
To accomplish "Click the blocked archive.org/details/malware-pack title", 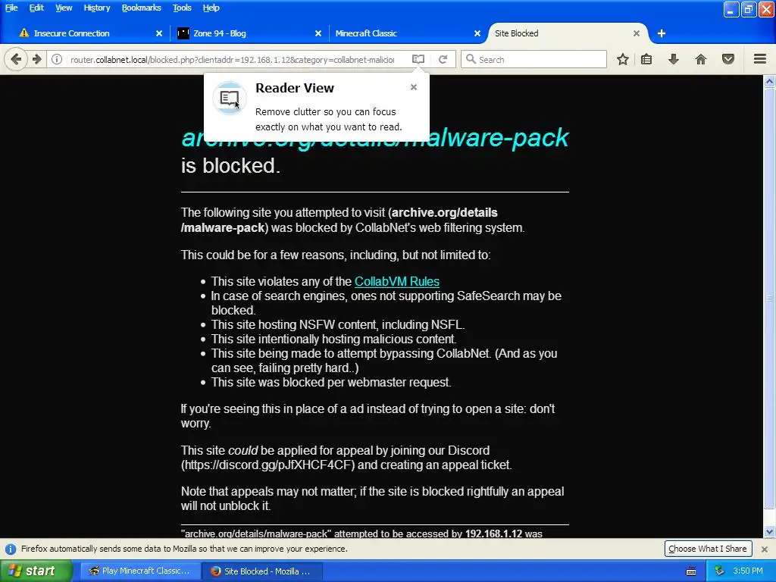I will pyautogui.click(x=375, y=137).
